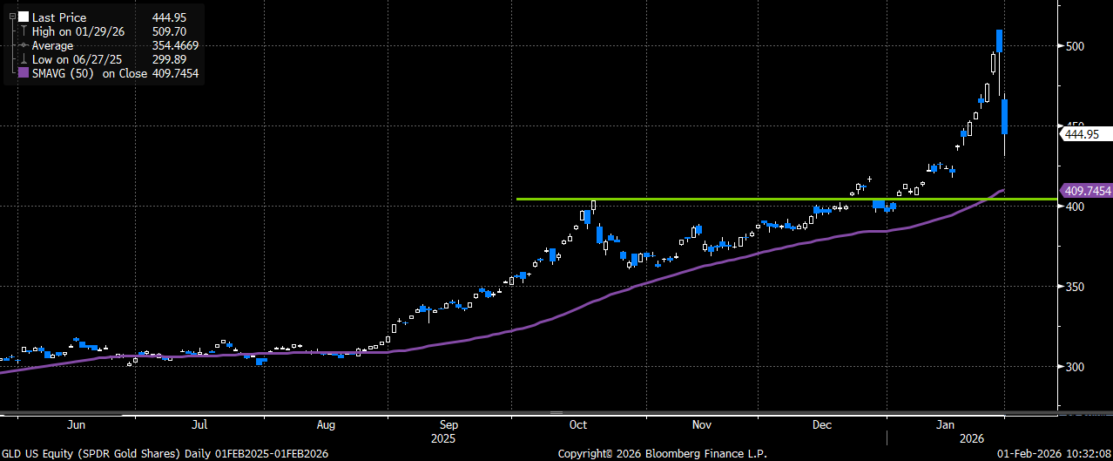Image resolution: width=1113 pixels, height=461 pixels.
Task: Click the Nov month axis label
Action: 703,425
